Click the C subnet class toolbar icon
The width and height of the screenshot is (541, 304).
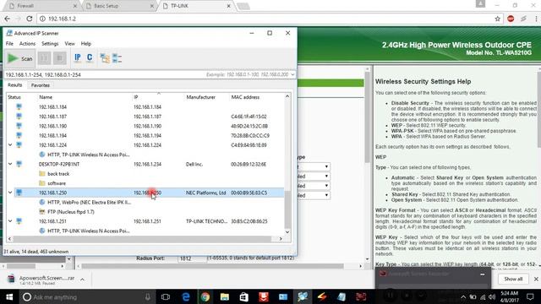pos(90,58)
